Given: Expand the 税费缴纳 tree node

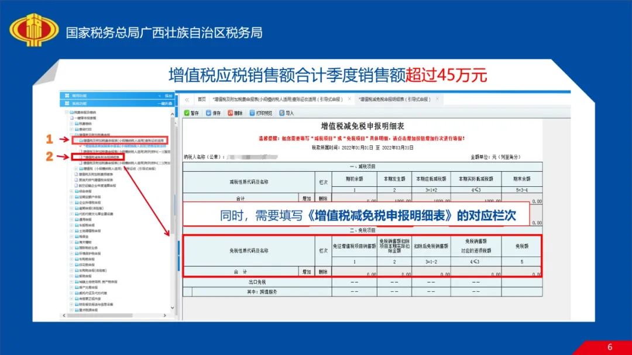Looking at the screenshot, I should [x=71, y=124].
